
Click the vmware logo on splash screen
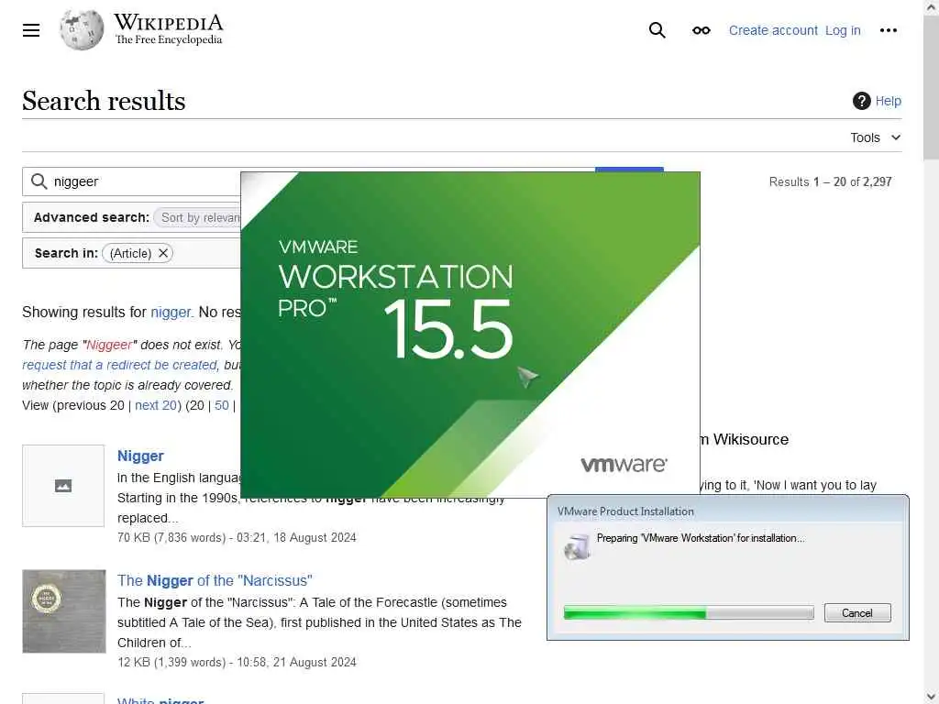[x=624, y=464]
